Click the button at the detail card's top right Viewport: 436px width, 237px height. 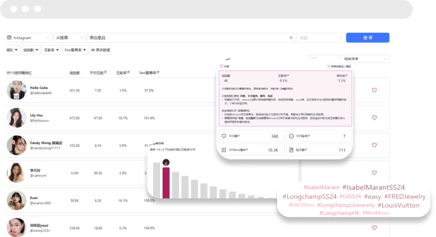coord(339,66)
